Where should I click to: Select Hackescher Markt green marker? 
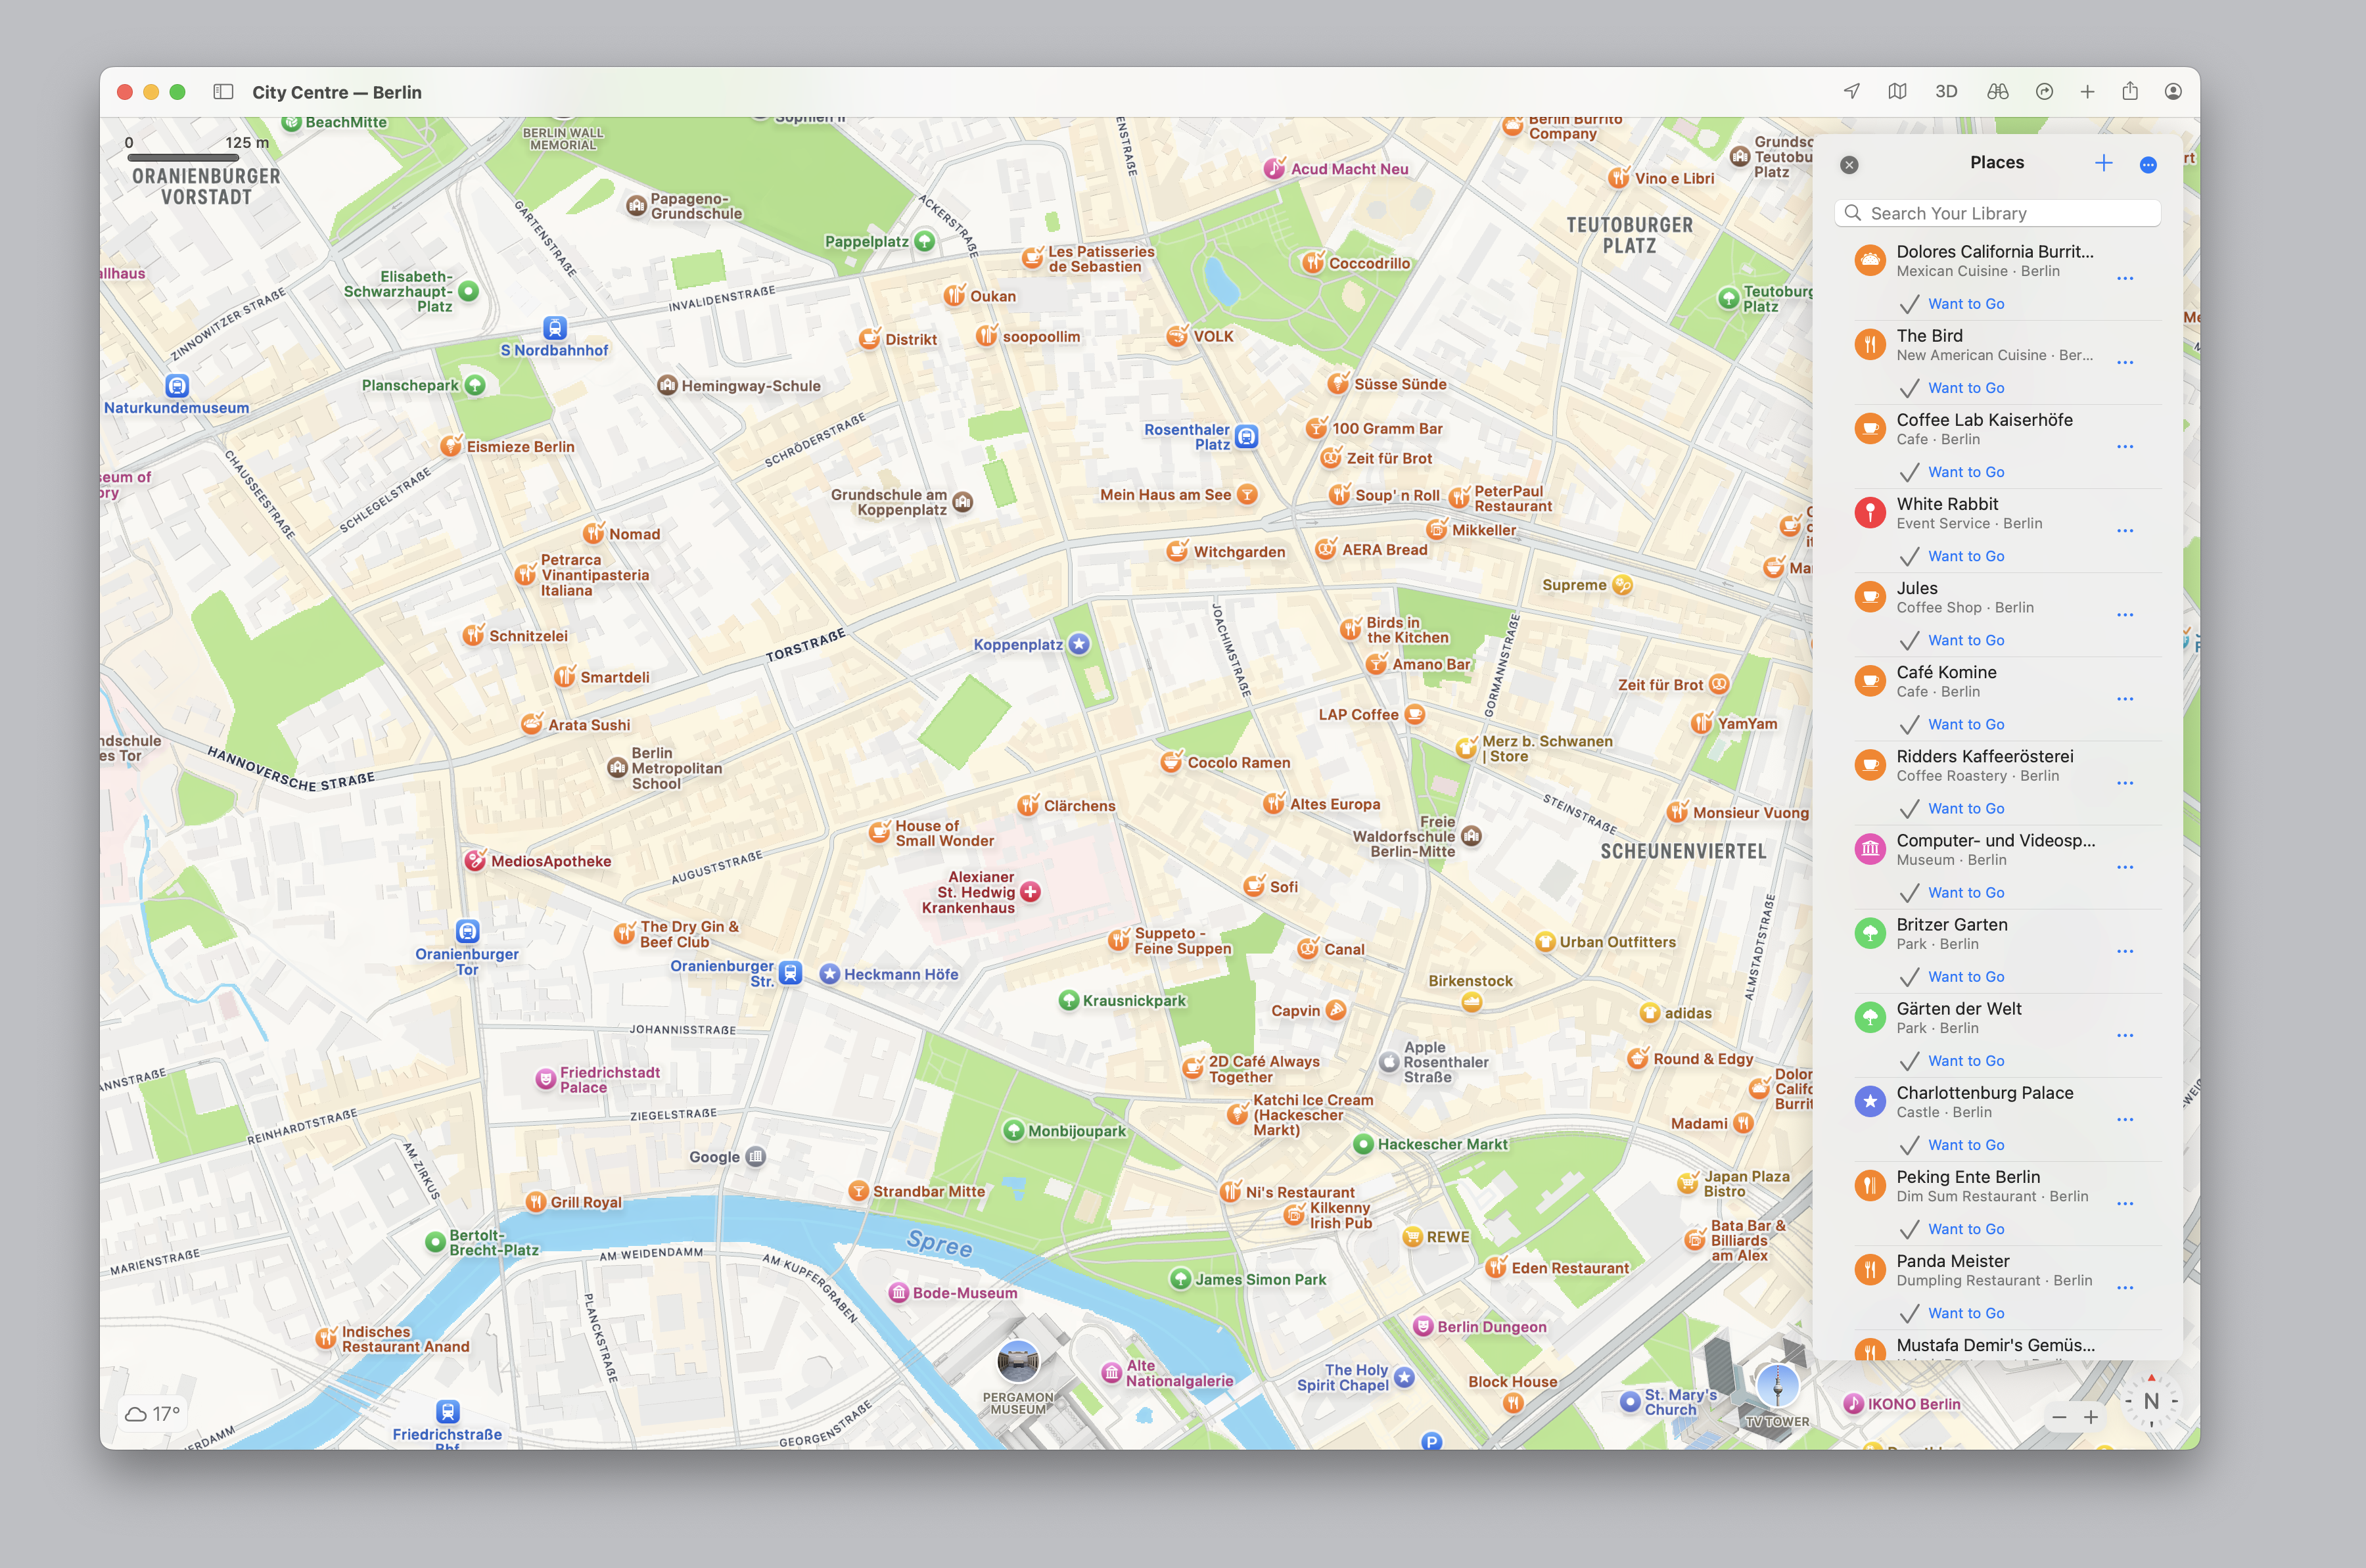coord(1362,1144)
